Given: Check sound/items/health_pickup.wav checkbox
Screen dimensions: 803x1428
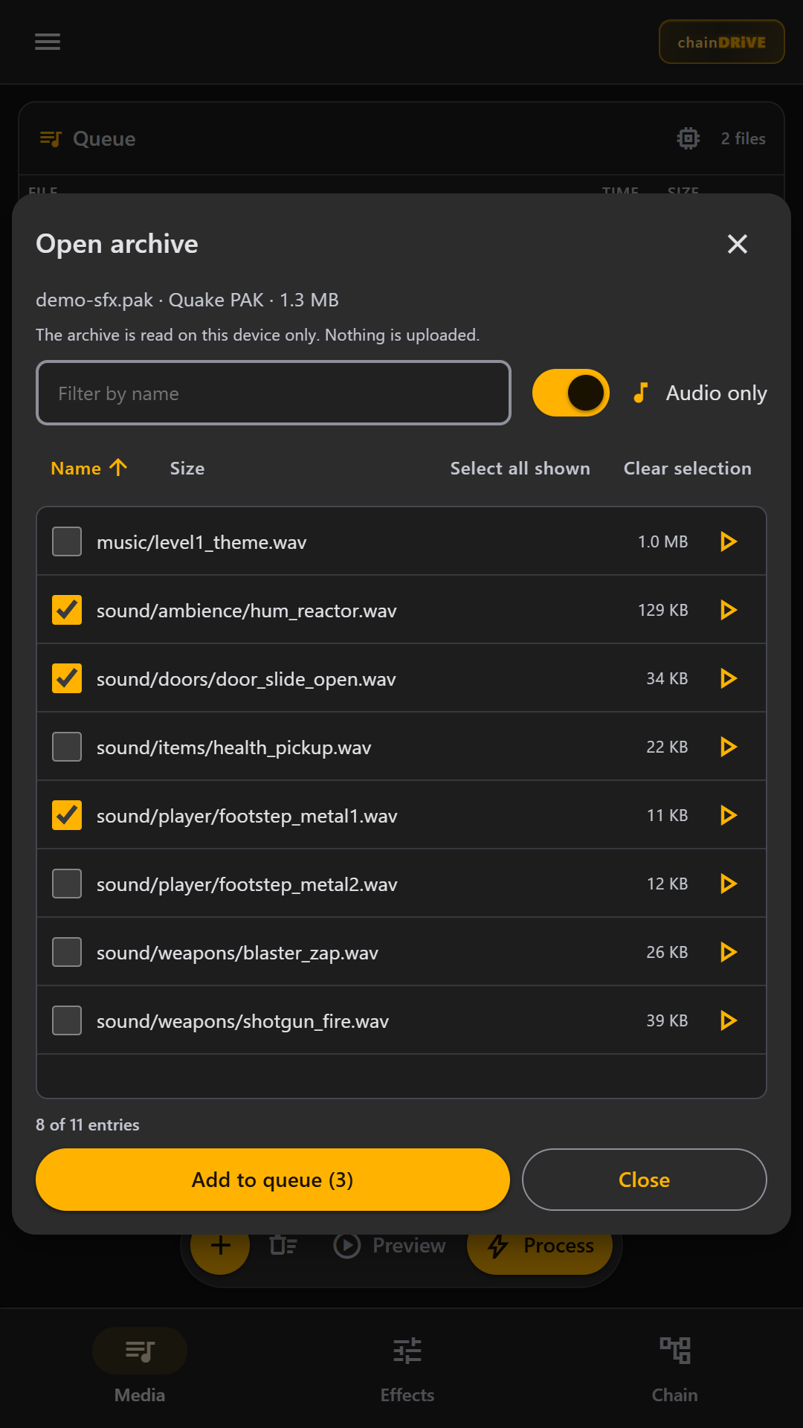Looking at the screenshot, I should click(x=67, y=747).
